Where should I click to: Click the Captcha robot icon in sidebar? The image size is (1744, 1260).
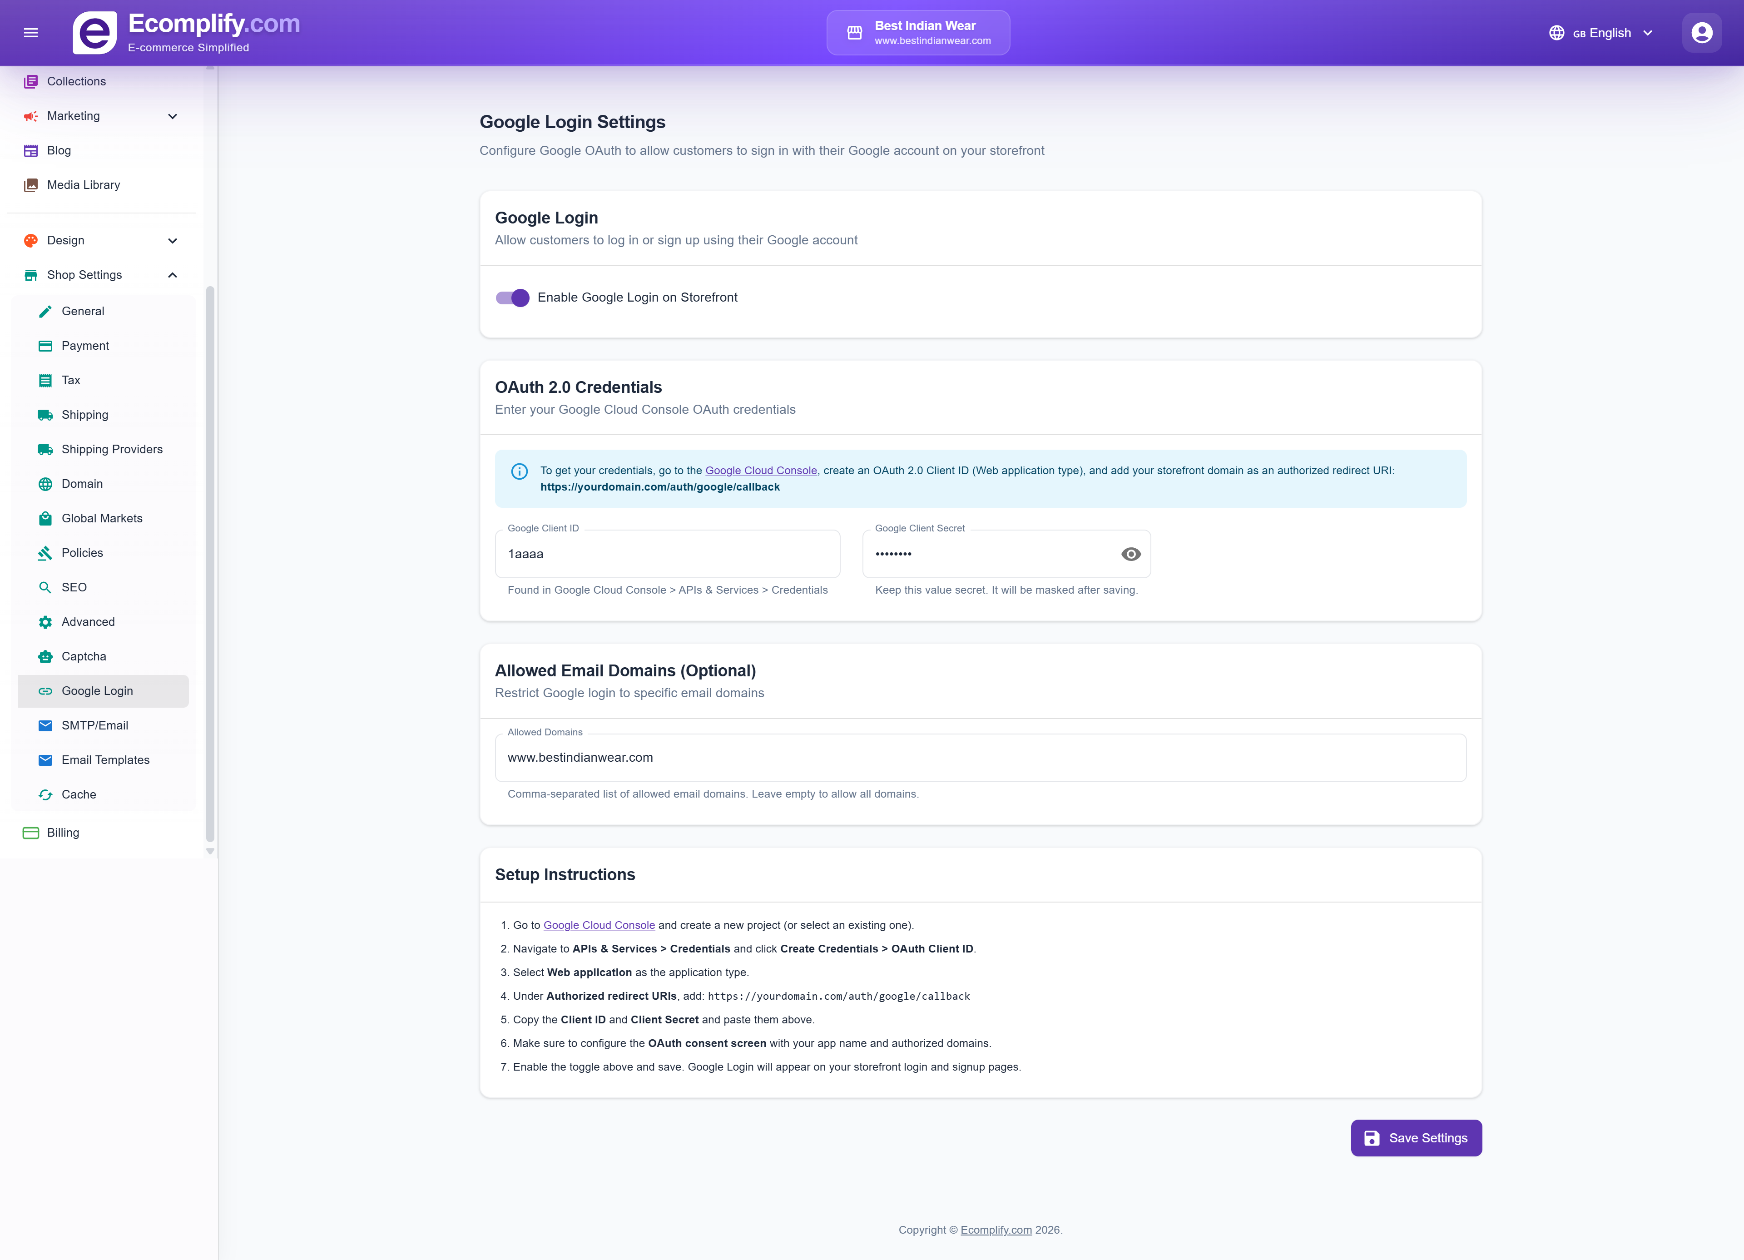click(45, 656)
